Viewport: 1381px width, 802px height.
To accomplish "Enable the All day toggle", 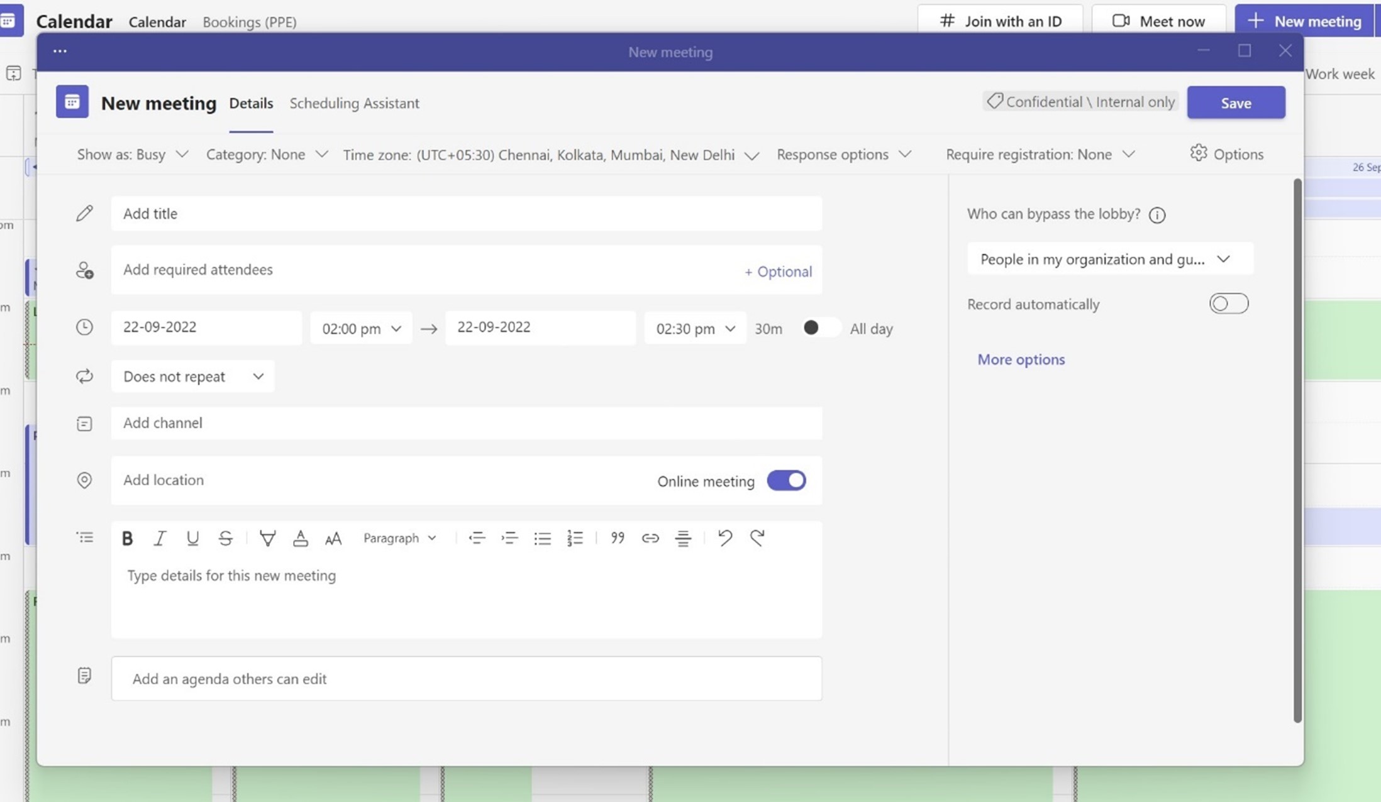I will (820, 328).
